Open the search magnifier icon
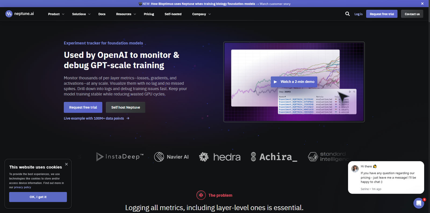Image resolution: width=430 pixels, height=213 pixels. click(347, 14)
